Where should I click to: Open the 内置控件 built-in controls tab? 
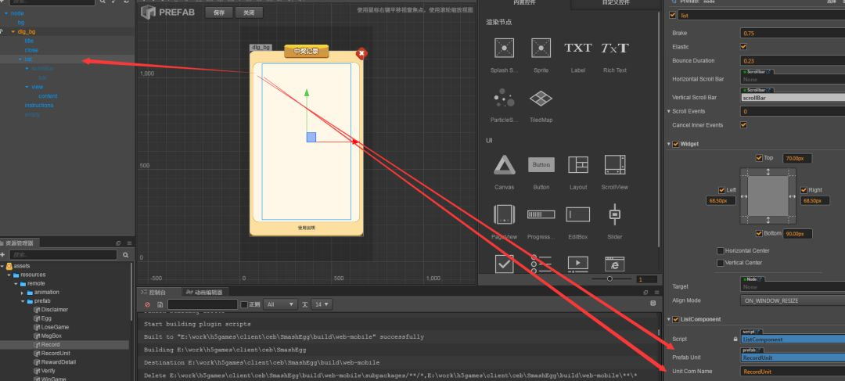point(524,2)
